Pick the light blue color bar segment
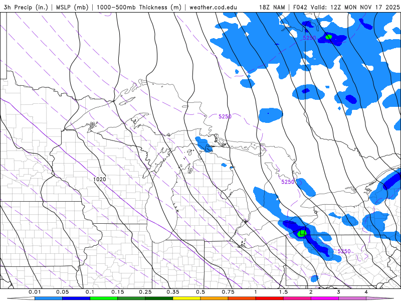 [49, 298]
